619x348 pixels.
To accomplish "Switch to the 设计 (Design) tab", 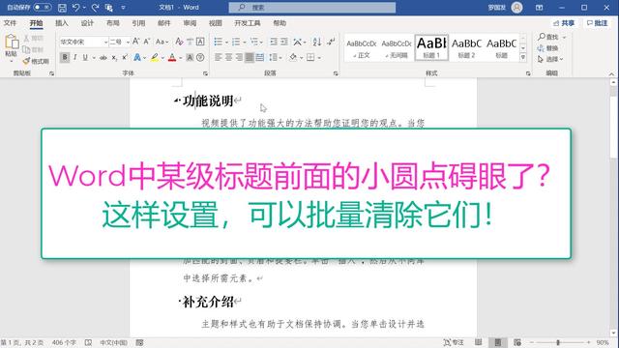I will [x=87, y=23].
